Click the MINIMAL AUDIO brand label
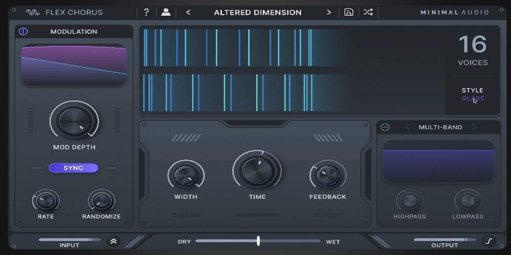 click(x=454, y=12)
